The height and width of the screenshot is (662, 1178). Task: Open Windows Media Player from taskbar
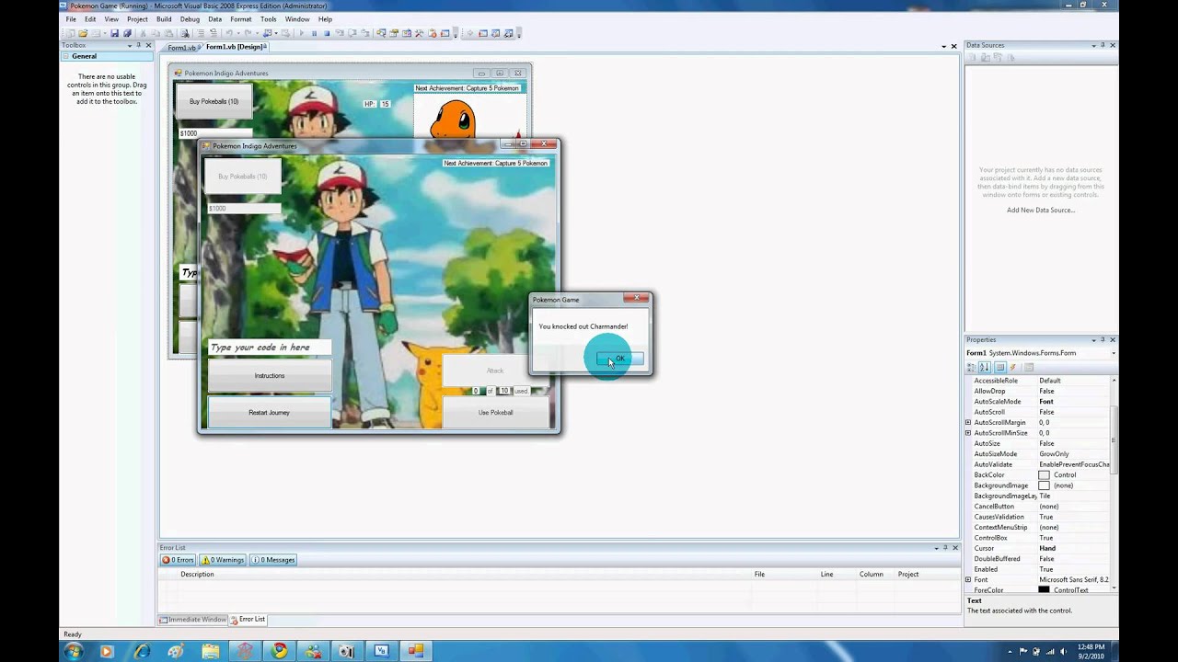tap(106, 651)
